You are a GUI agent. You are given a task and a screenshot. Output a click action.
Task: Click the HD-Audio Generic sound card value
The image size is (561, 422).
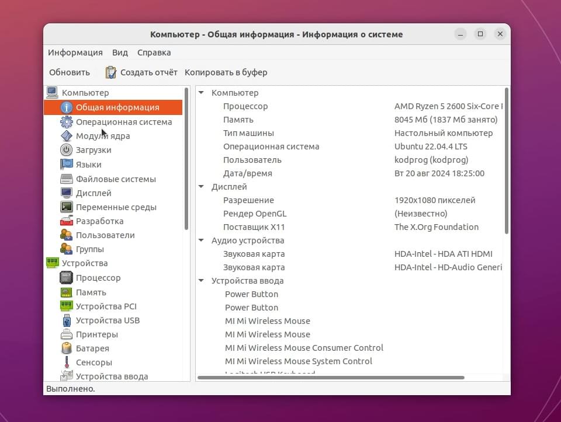(448, 267)
